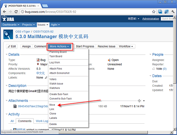
Task: Switch to the Work Log tab
Action: (42, 121)
